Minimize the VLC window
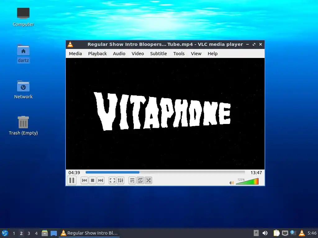318x238 pixels. point(248,44)
